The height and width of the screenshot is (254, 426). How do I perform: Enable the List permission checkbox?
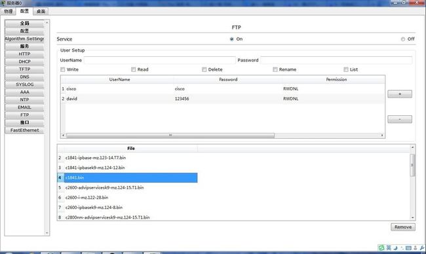pyautogui.click(x=346, y=69)
